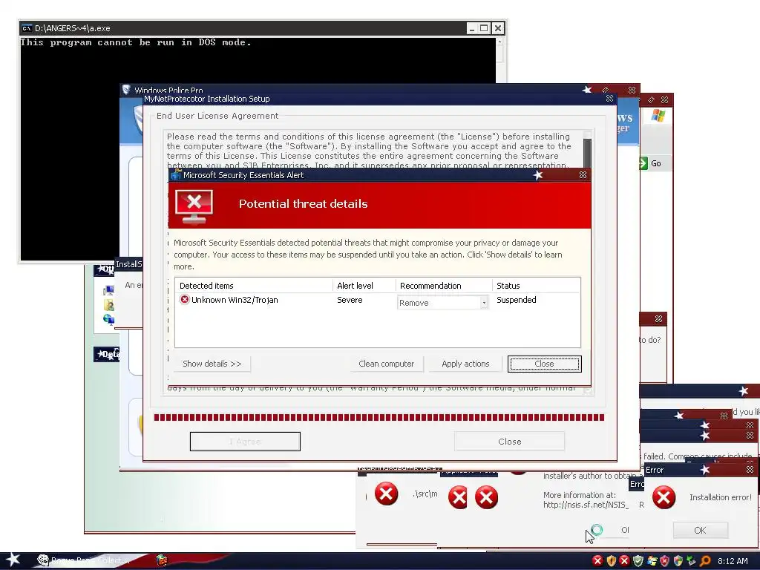Click the red X error icon next to .\src\m text
760x570 pixels.
point(386,494)
